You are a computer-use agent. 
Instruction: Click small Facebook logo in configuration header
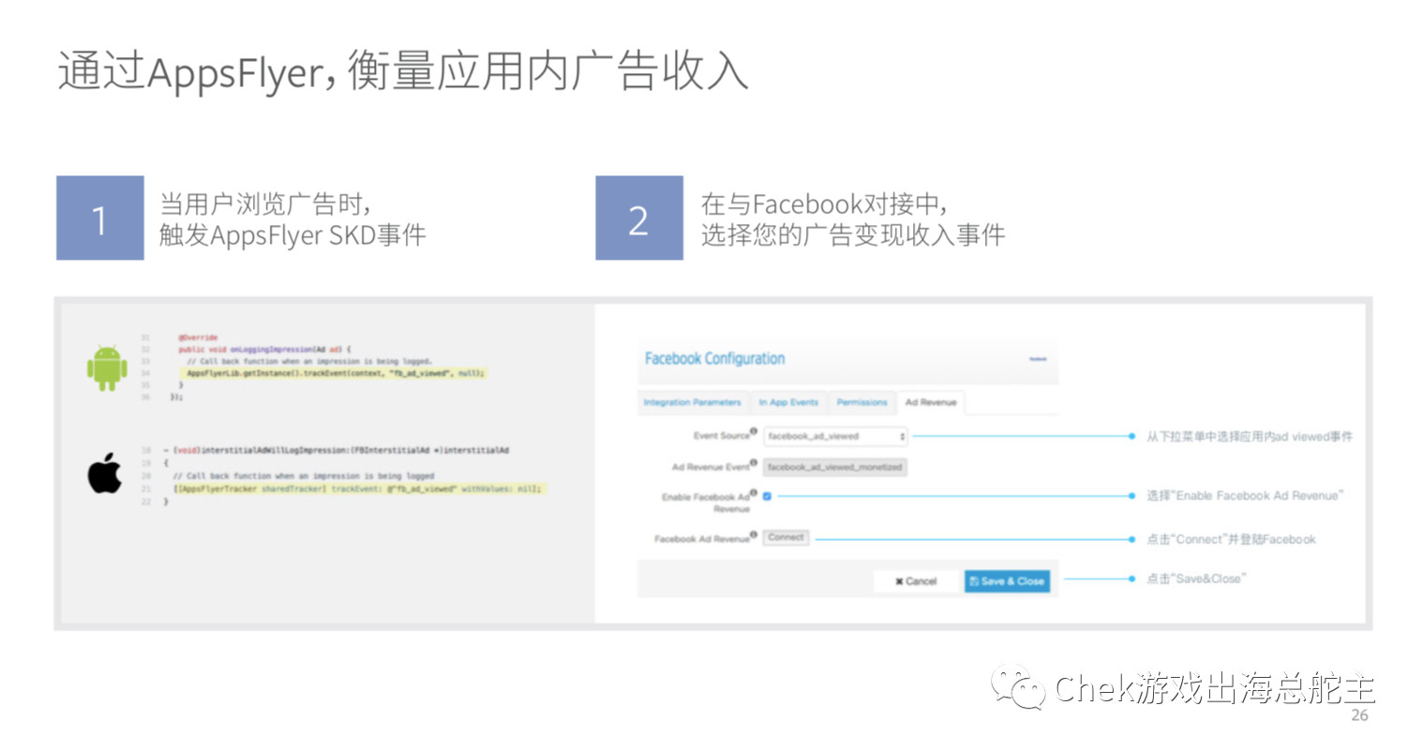click(x=1038, y=359)
